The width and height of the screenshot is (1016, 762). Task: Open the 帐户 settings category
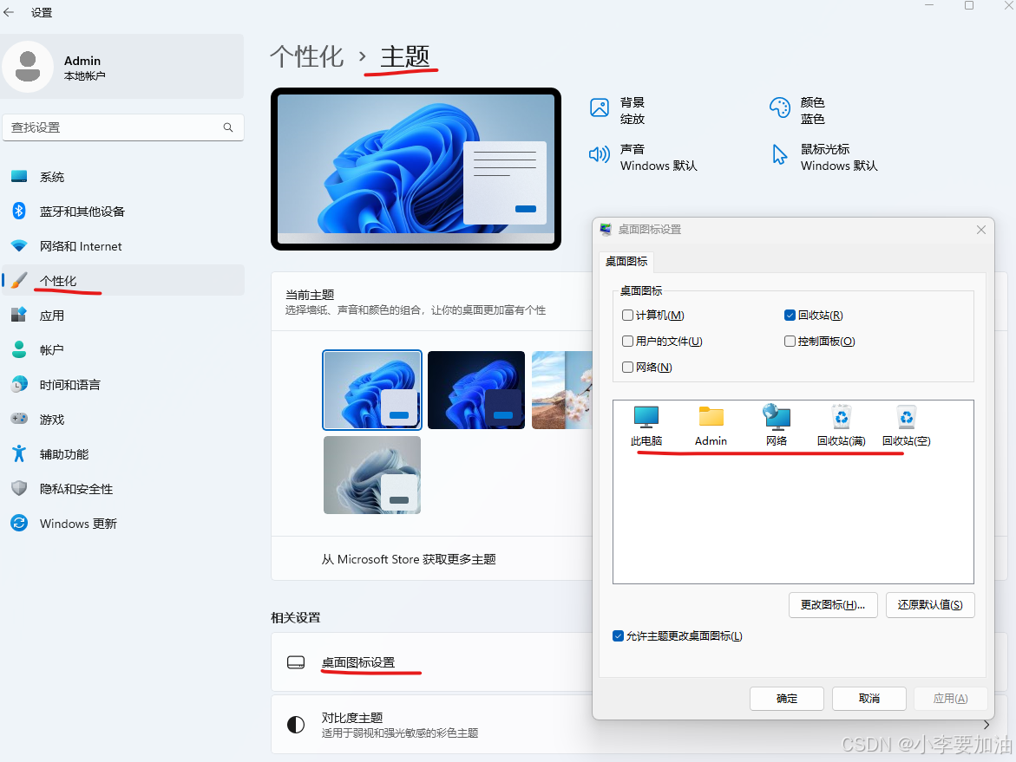pyautogui.click(x=123, y=349)
